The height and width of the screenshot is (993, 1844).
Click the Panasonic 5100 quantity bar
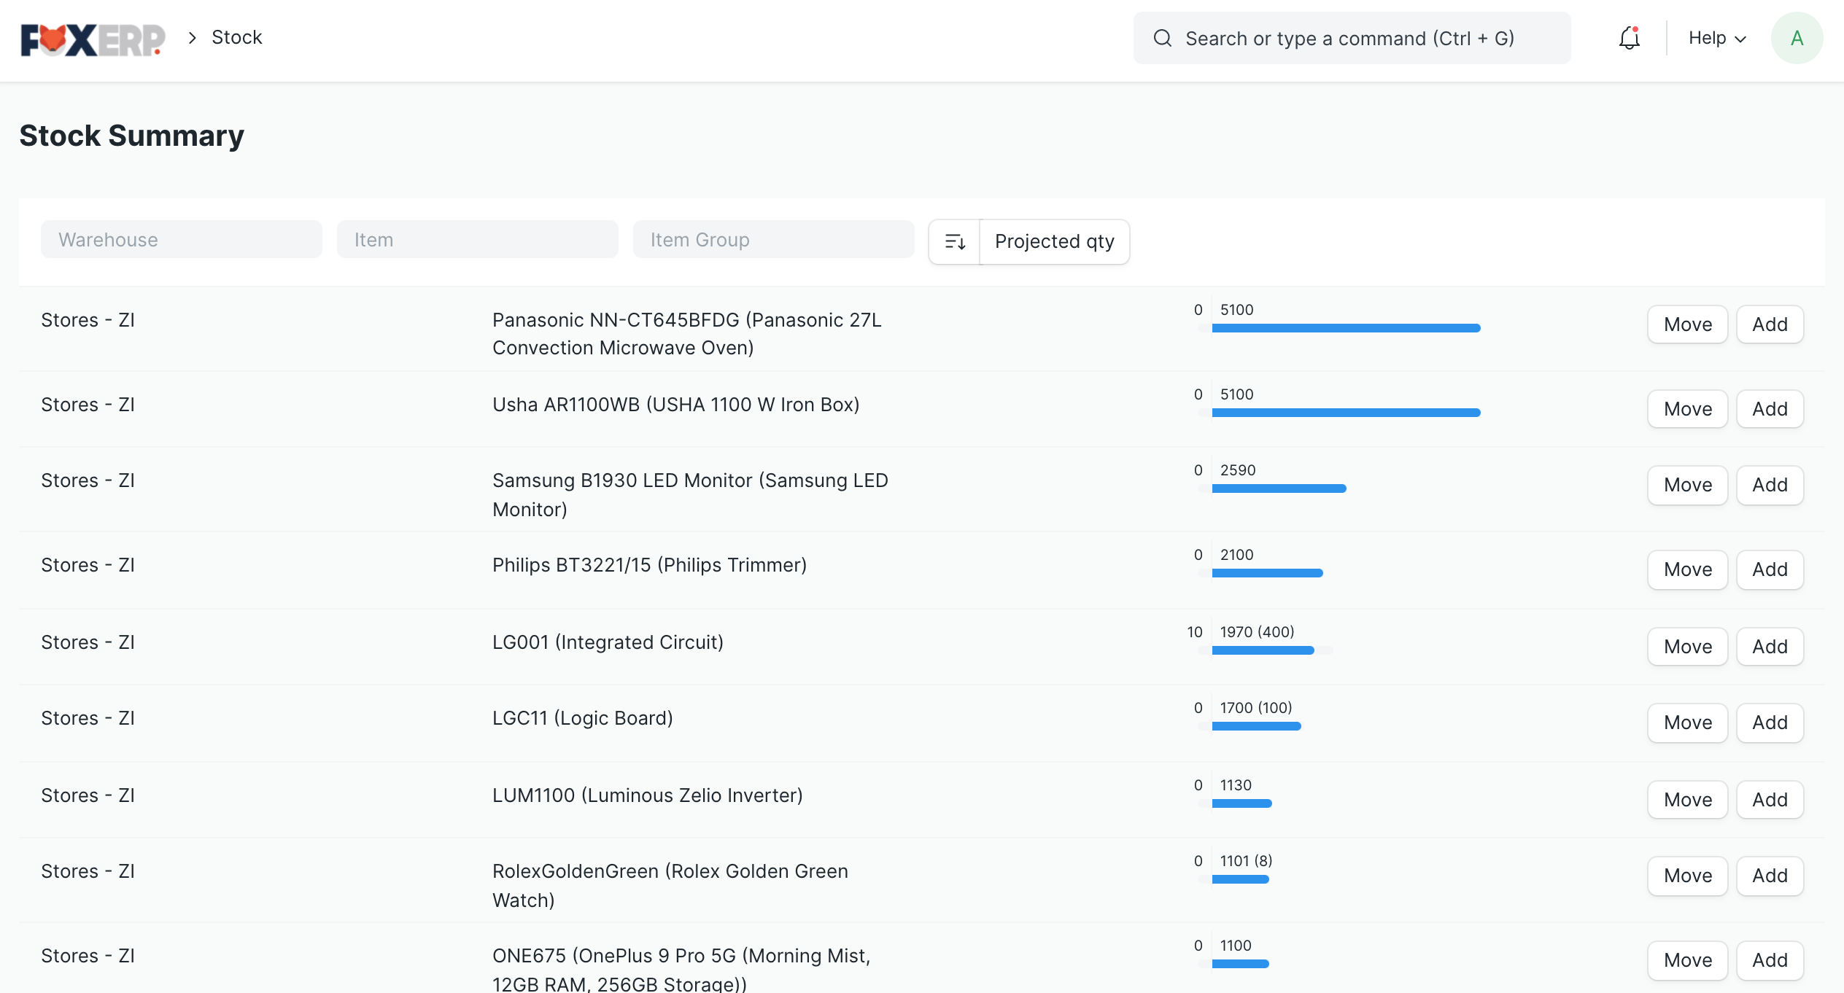coord(1346,328)
